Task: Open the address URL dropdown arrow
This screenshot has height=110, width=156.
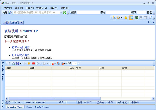Action: tap(61, 13)
